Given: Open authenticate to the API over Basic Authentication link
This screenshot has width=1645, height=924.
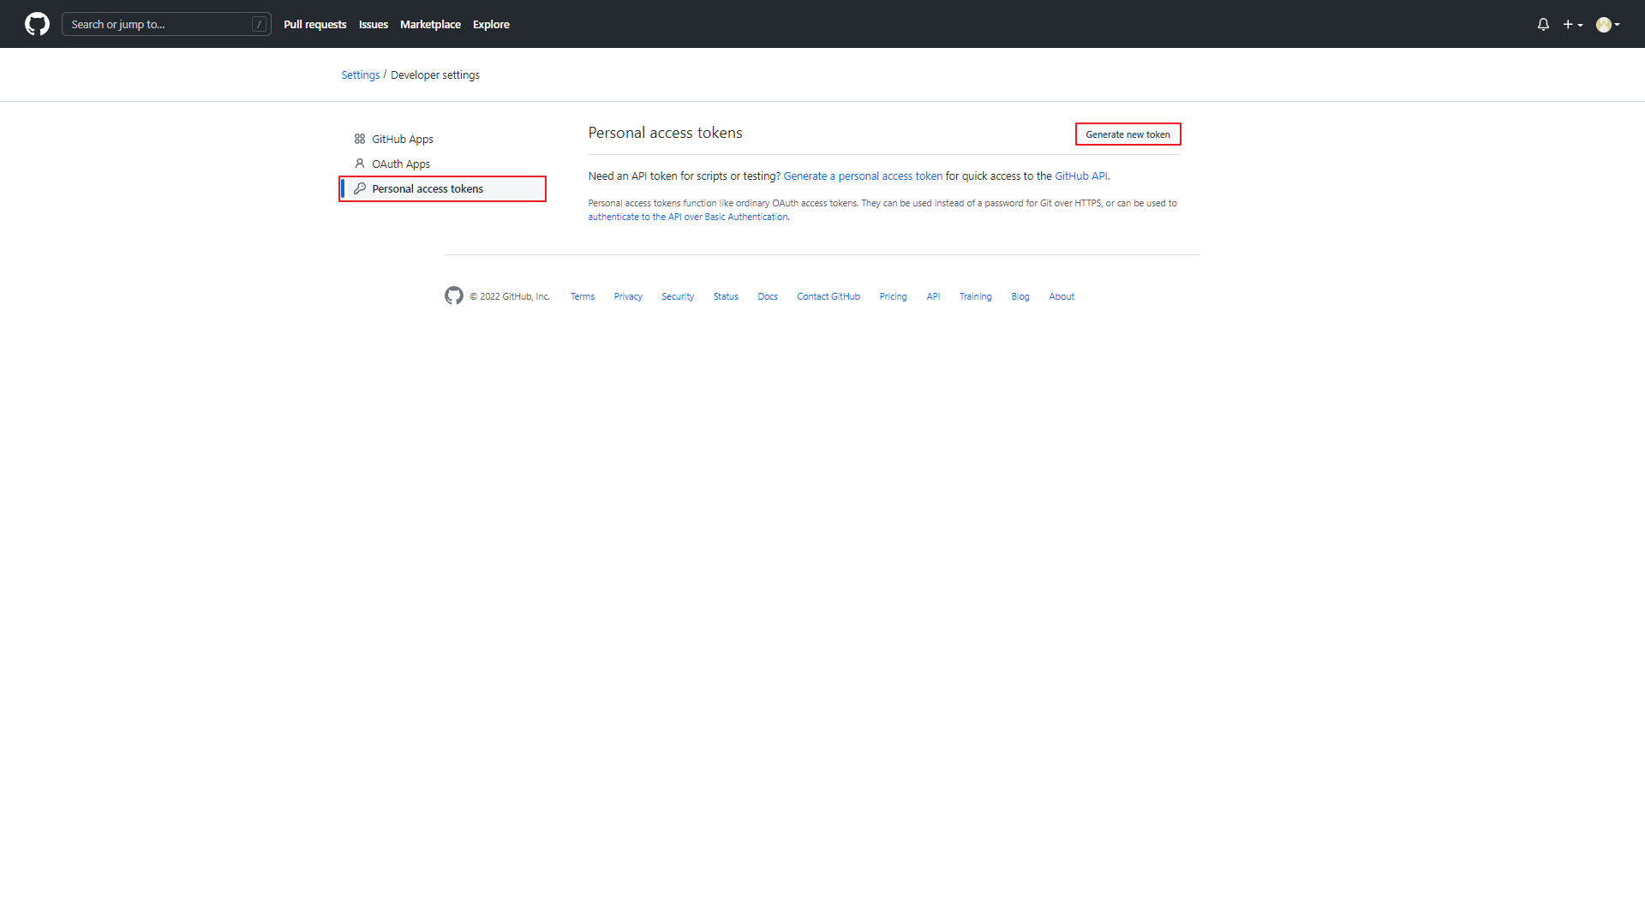Looking at the screenshot, I should (x=688, y=217).
